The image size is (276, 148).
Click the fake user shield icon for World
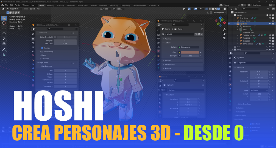[x=196, y=34]
